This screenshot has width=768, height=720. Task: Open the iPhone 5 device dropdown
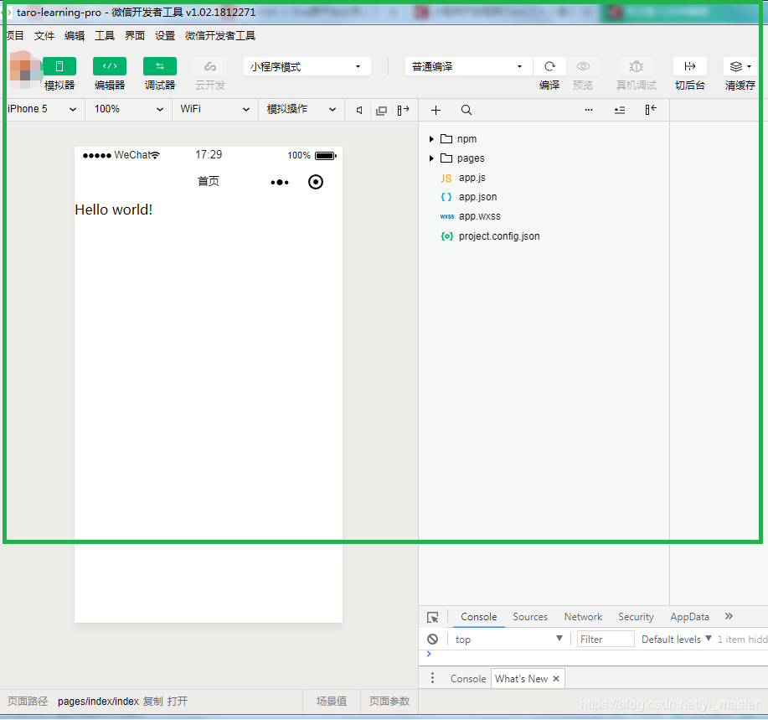(x=42, y=109)
